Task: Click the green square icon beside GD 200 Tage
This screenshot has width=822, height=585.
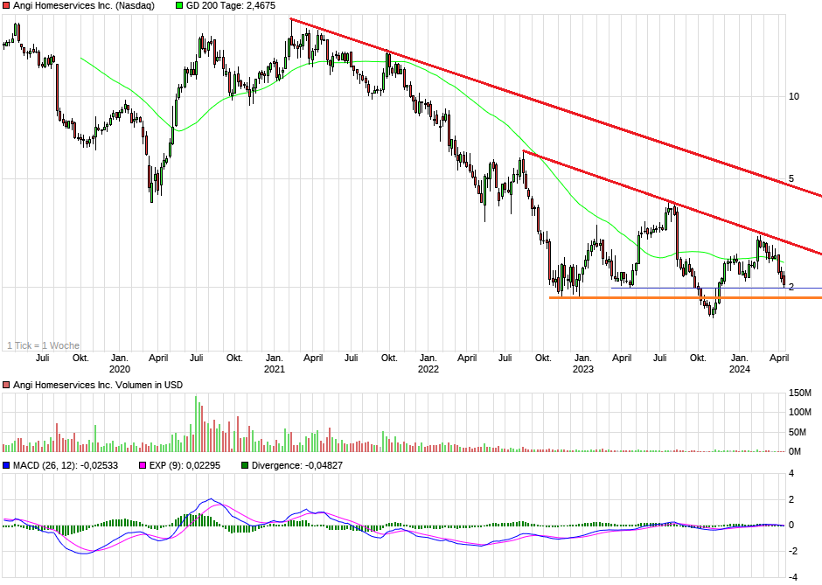Action: click(178, 6)
